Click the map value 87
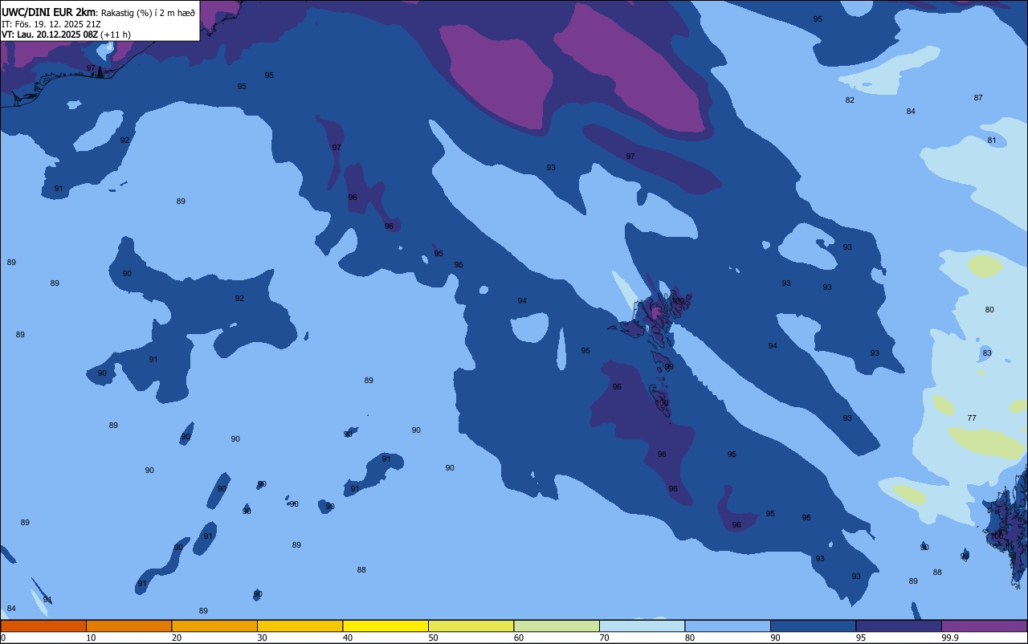 click(x=978, y=98)
